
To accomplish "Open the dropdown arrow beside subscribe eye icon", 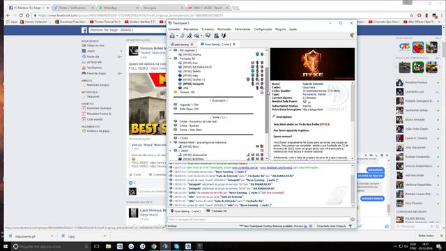I will [201, 36].
